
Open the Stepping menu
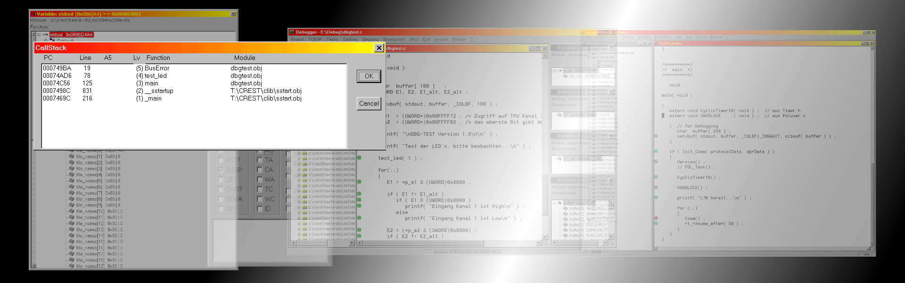click(x=370, y=40)
